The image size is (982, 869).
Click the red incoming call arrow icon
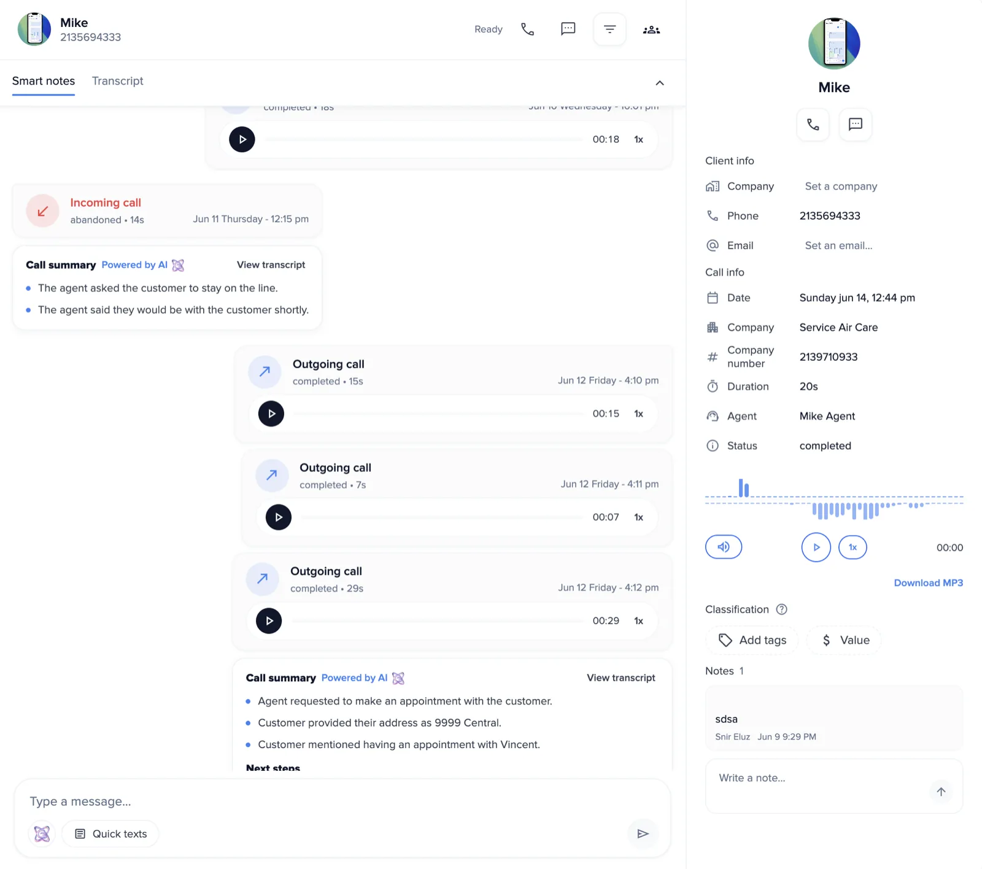click(42, 211)
